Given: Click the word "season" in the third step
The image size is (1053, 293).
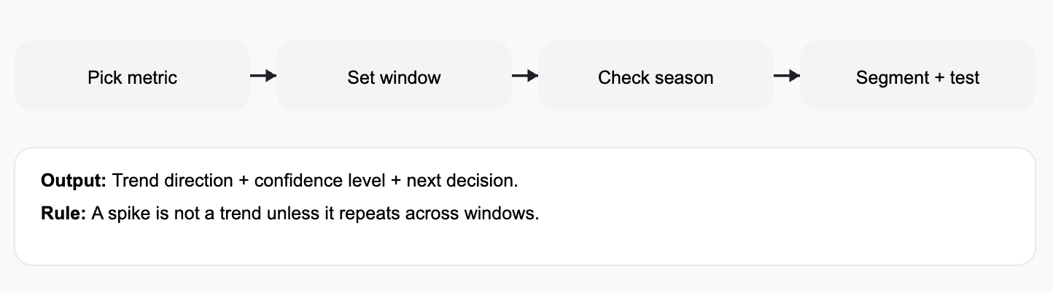Looking at the screenshot, I should point(686,77).
